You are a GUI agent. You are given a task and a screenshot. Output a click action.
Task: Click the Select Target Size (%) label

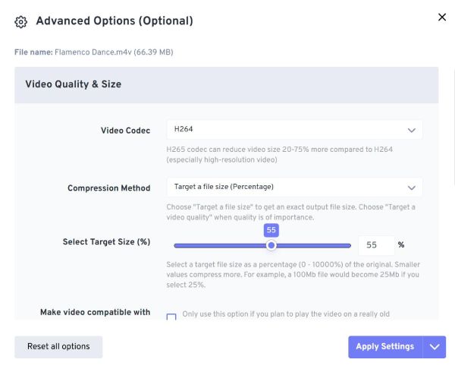coord(106,242)
